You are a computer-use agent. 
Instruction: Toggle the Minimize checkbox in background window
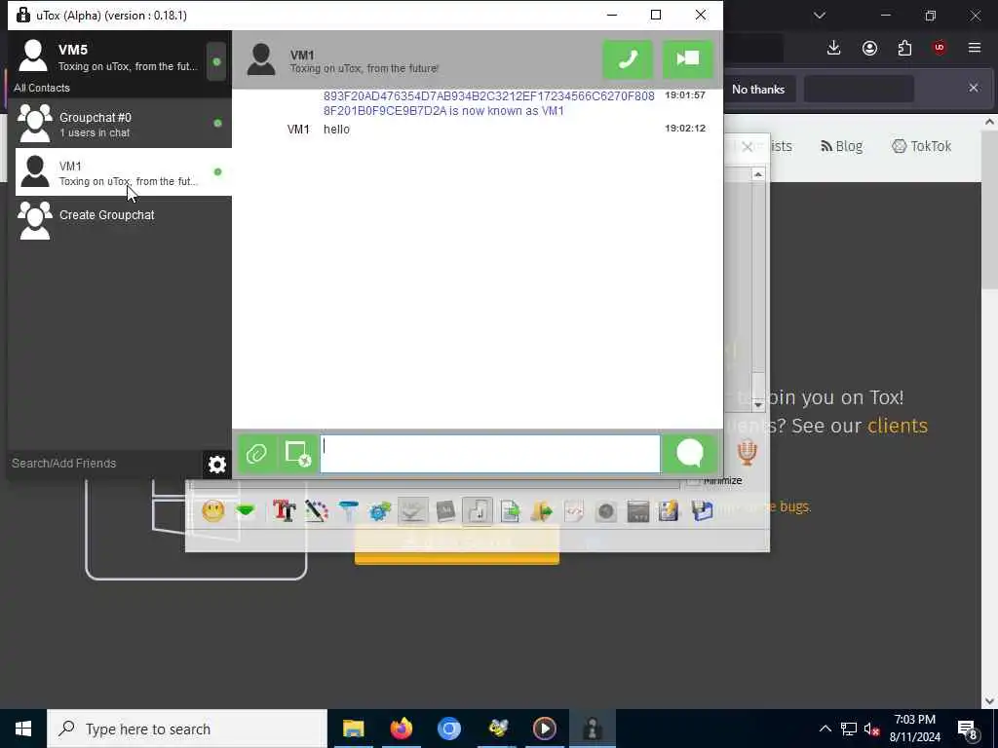coord(693,481)
